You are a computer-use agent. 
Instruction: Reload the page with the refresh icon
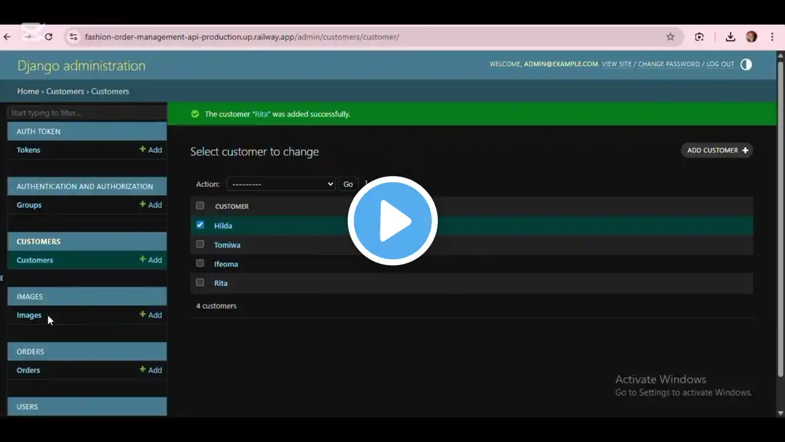48,37
